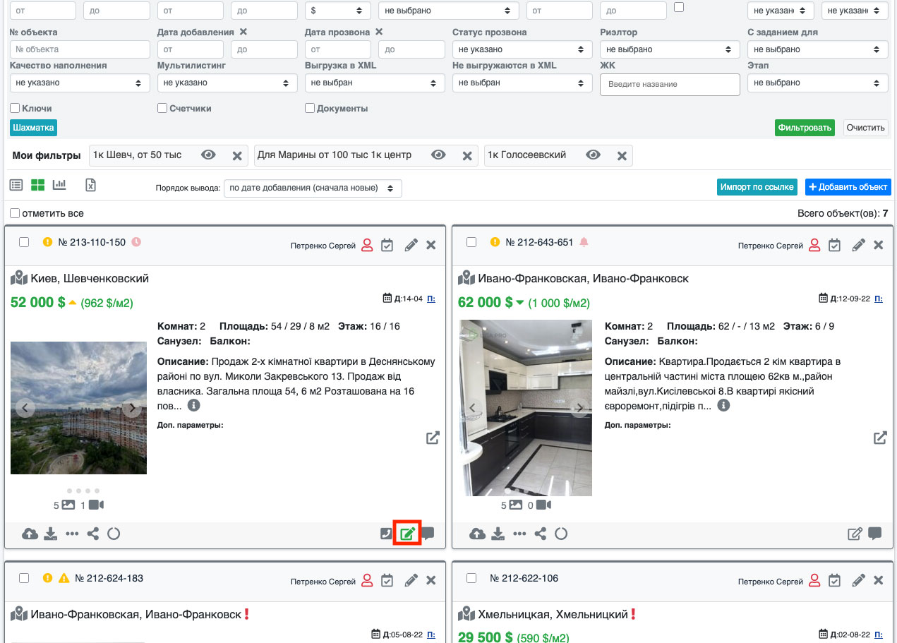This screenshot has height=643, width=897.
Task: Type in the 'ЖК' name input field
Action: [x=670, y=84]
